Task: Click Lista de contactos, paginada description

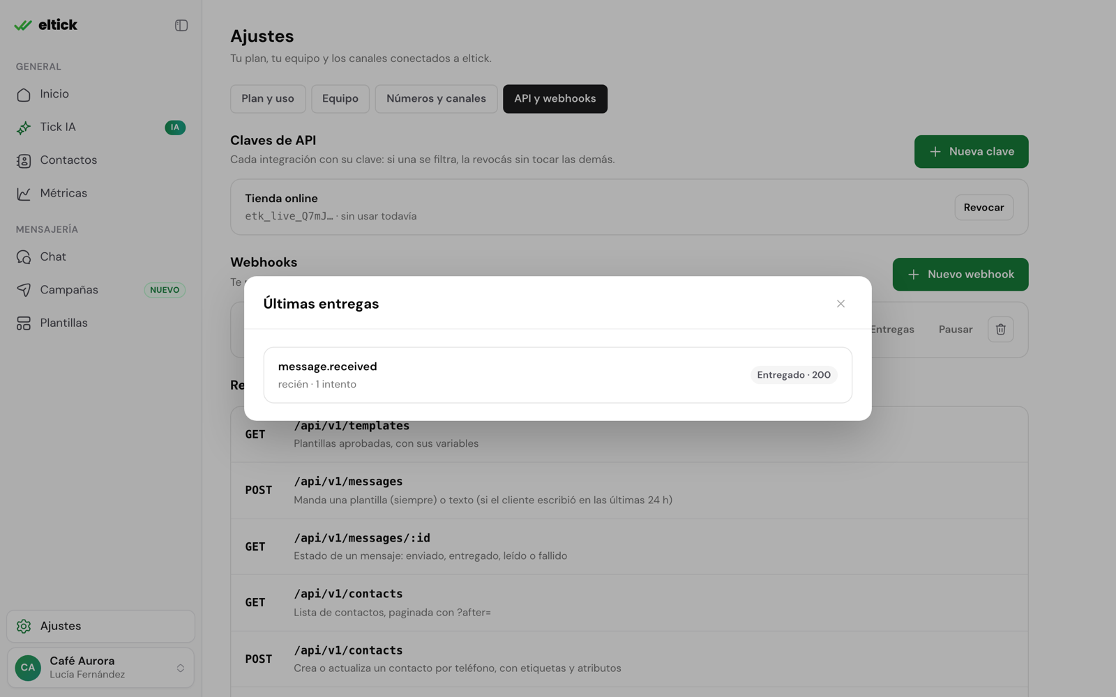Action: click(x=392, y=613)
